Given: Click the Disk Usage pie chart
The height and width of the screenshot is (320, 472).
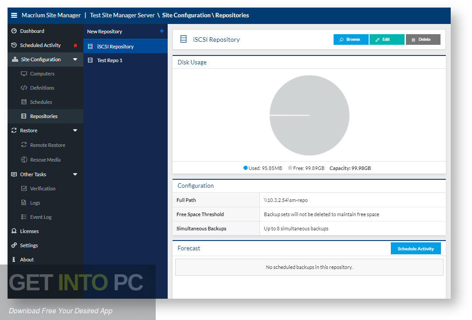Looking at the screenshot, I should coord(310,115).
